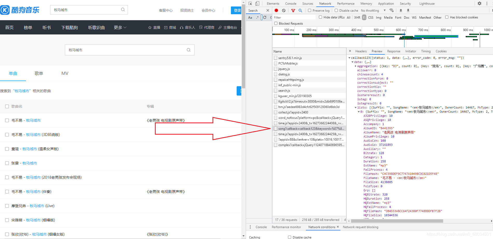493x239 pixels.
Task: Close the Network conditions drawer tab
Action: [338, 227]
